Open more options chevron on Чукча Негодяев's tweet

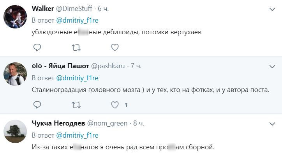pyautogui.click(x=272, y=124)
